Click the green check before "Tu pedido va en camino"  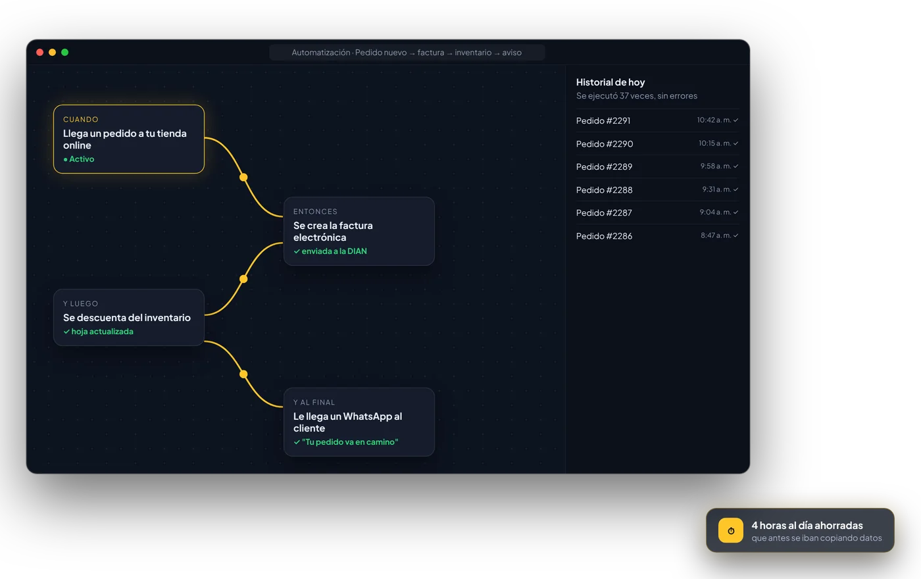pyautogui.click(x=297, y=442)
